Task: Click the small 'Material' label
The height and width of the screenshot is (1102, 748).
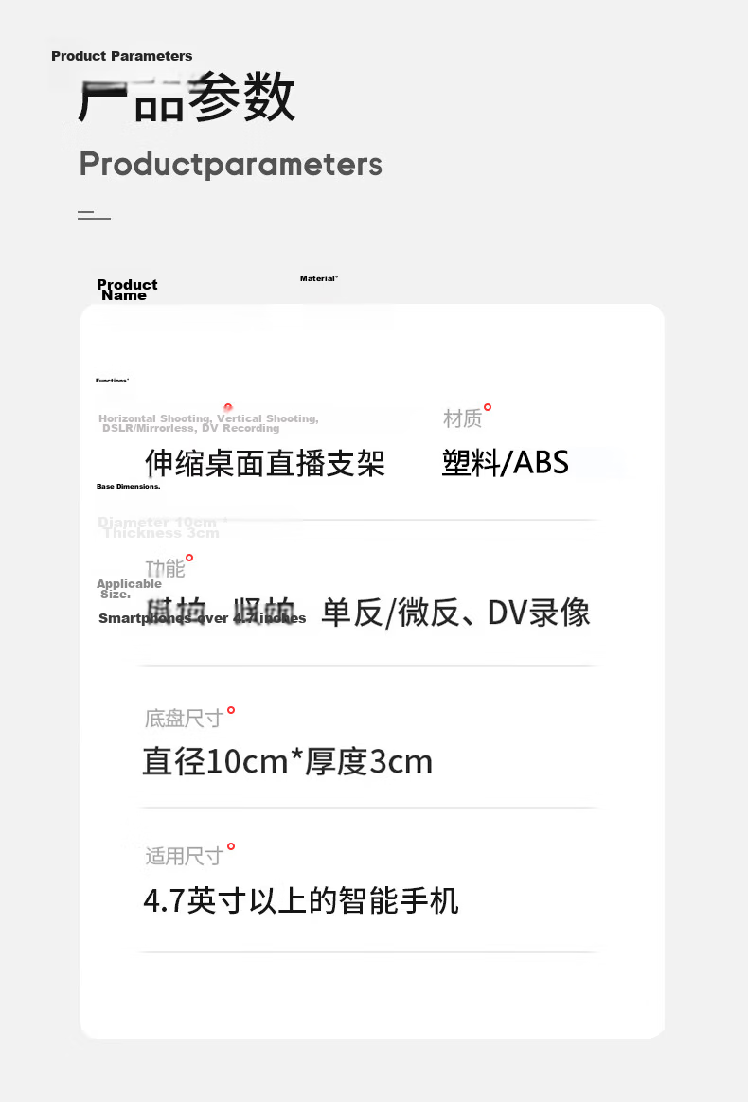Action: point(319,279)
